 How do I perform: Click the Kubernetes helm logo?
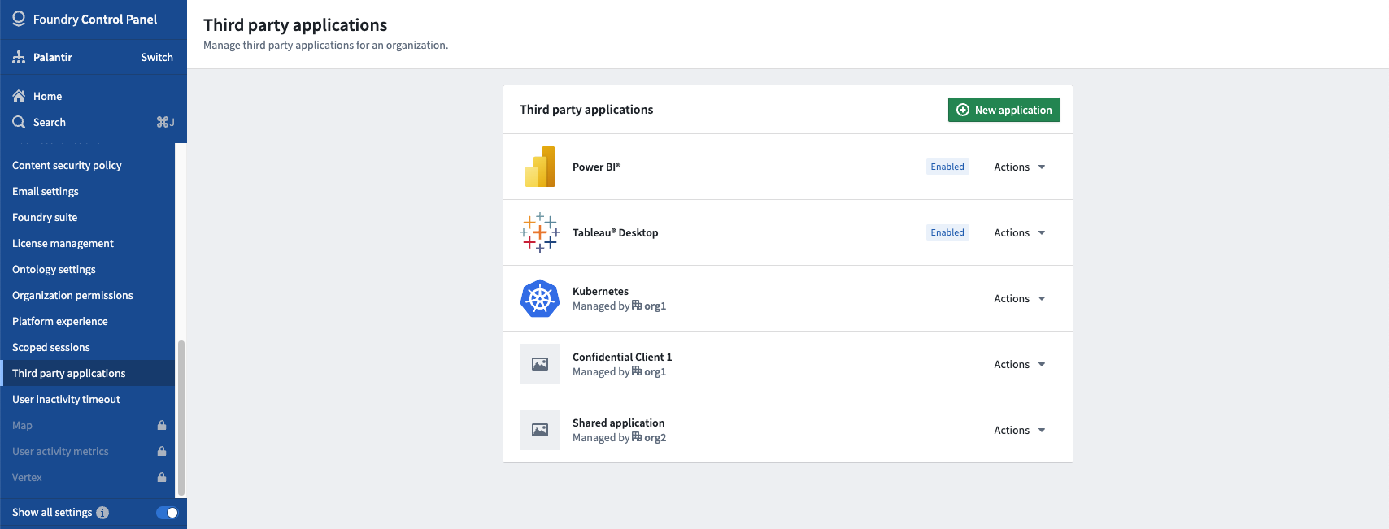coord(540,298)
